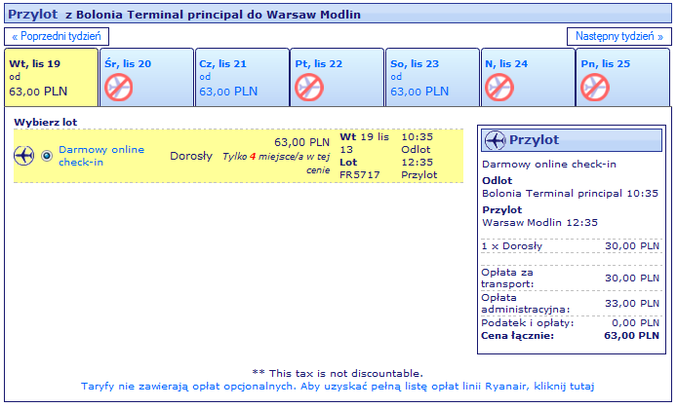The image size is (677, 408).
Task: Go to the previous week (Poprzedni tydzień)
Action: [x=57, y=37]
